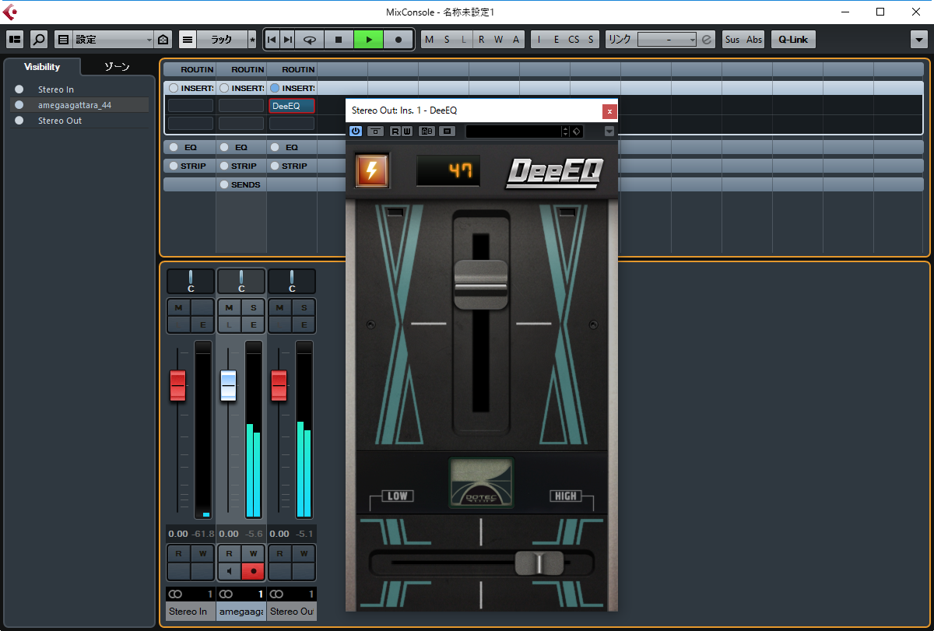The height and width of the screenshot is (631, 934).
Task: Open the ラック racks dropdown
Action: [x=222, y=39]
